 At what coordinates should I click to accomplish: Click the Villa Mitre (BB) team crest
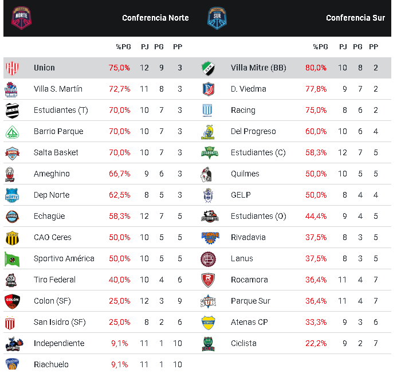(x=208, y=68)
